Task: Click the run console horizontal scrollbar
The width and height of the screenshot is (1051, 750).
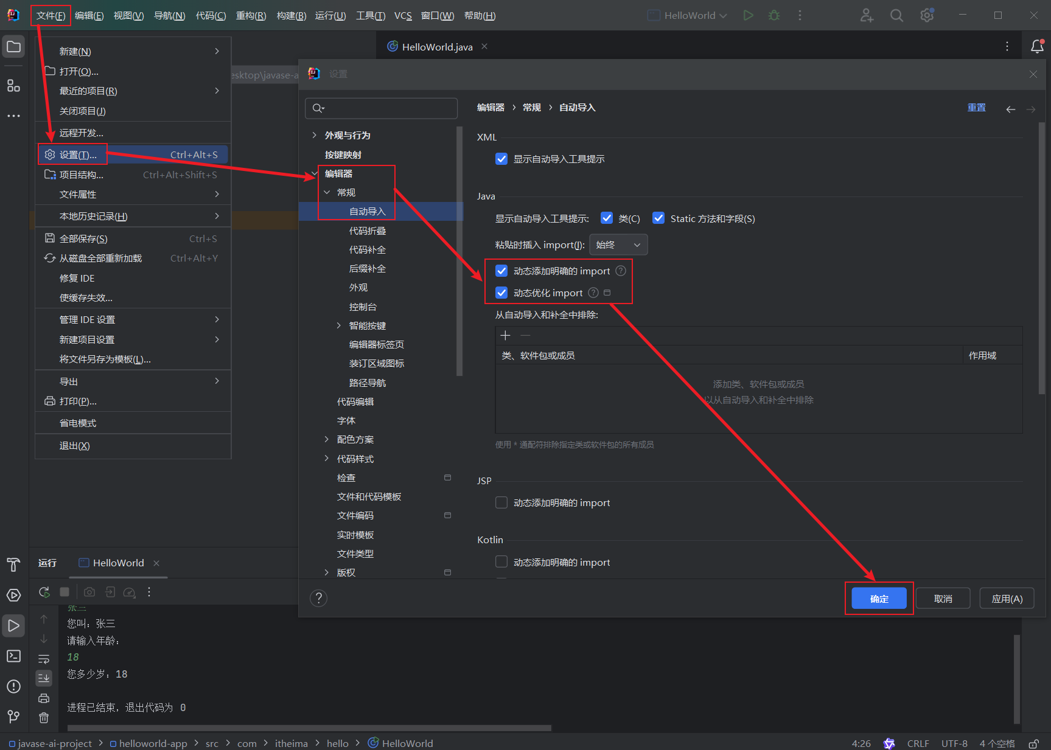Action: coord(309,727)
